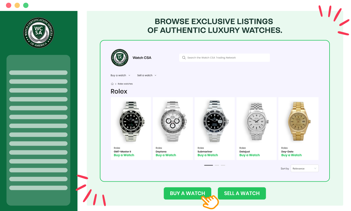This screenshot has width=351, height=211.
Task: Click the home breadcrumb icon
Action: (112, 84)
